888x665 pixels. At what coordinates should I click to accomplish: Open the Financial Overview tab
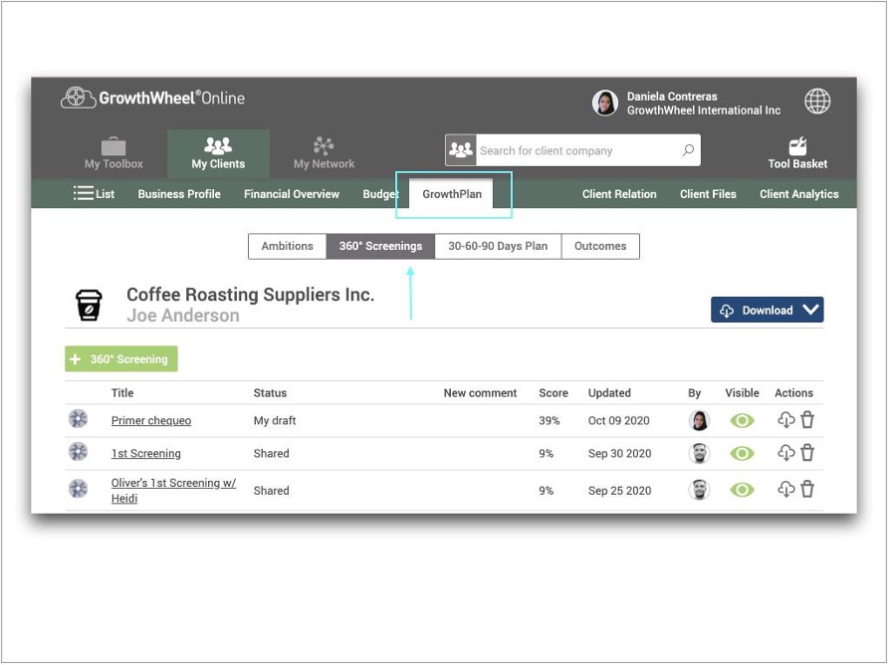pos(292,194)
